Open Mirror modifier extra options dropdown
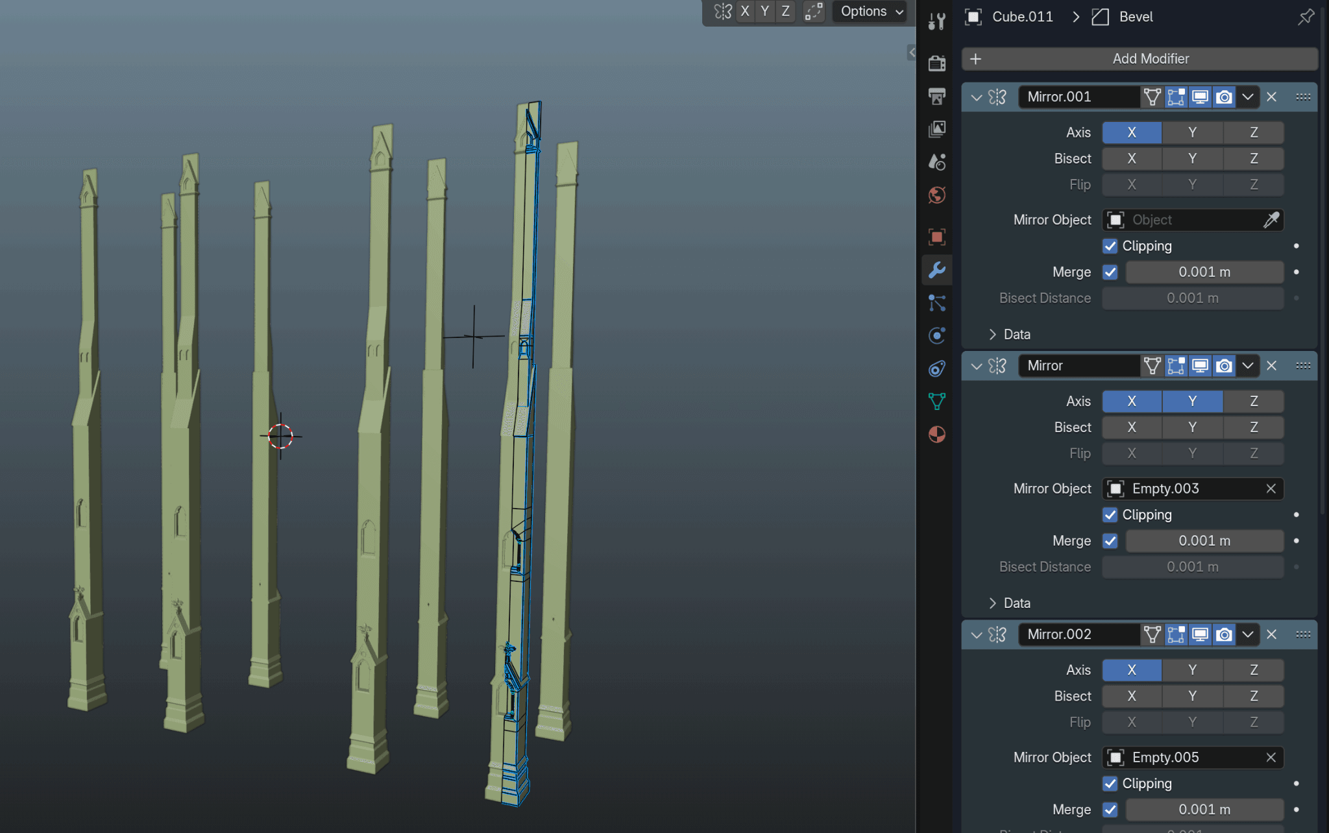Viewport: 1329px width, 833px height. click(x=1247, y=366)
